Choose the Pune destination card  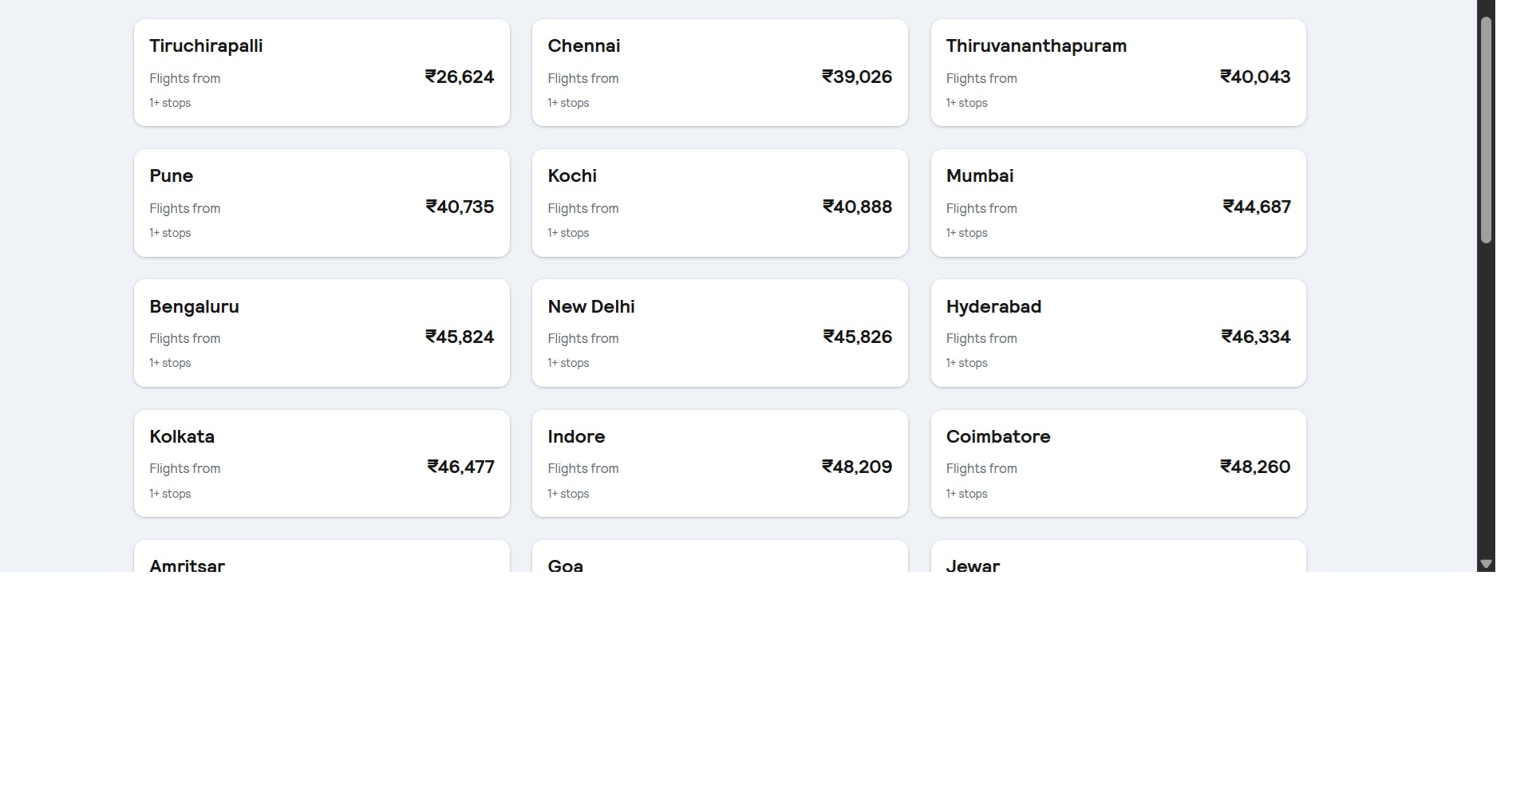point(322,203)
